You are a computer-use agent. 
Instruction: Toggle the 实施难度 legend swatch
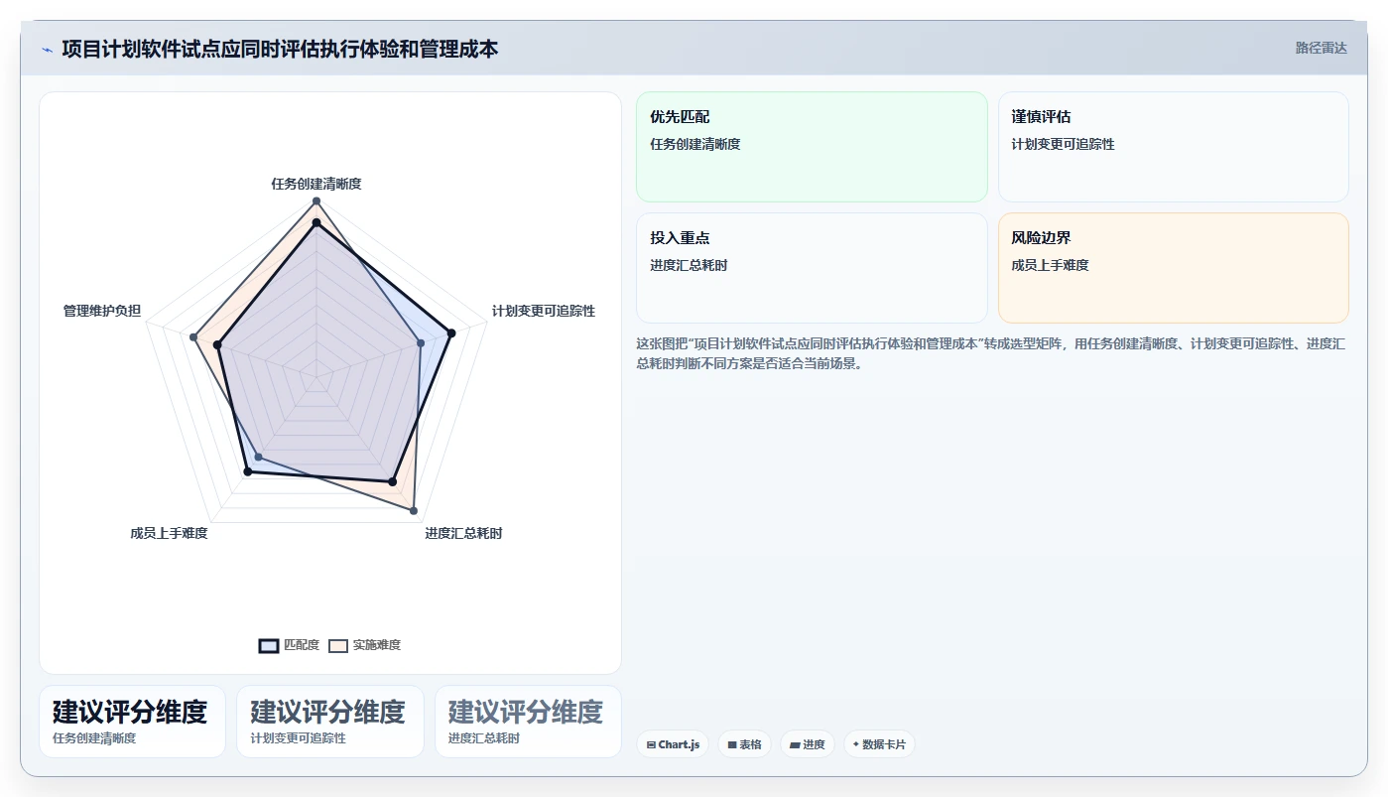click(x=338, y=645)
